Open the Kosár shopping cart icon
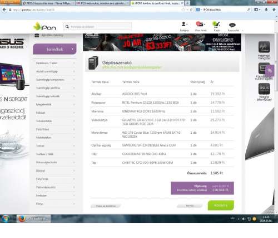The height and width of the screenshot is (238, 278). [216, 24]
